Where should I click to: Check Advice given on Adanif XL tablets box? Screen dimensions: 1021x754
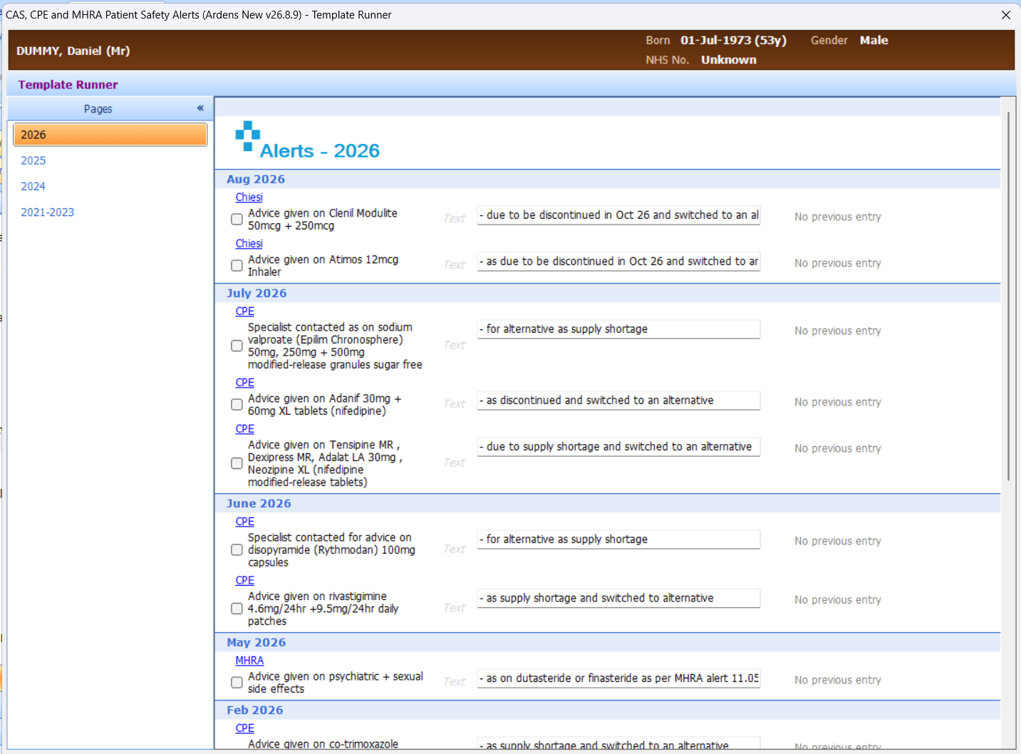pos(237,405)
